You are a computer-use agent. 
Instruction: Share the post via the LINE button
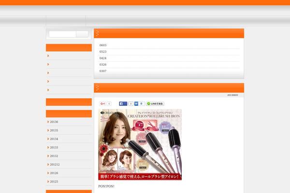tap(155, 104)
